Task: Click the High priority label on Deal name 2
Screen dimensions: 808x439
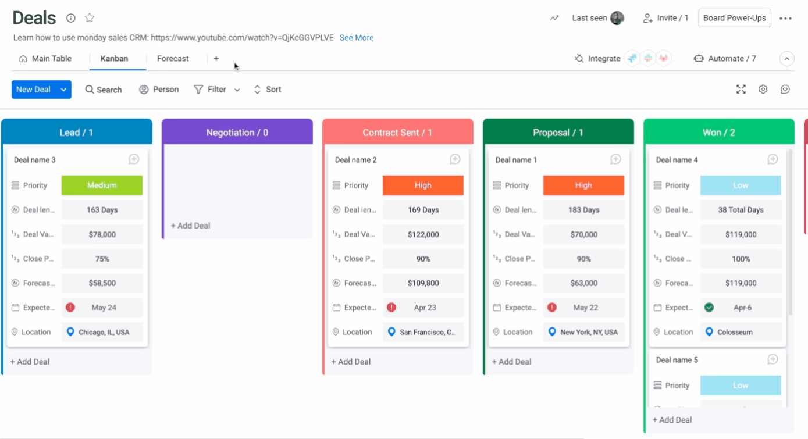Action: coord(423,185)
